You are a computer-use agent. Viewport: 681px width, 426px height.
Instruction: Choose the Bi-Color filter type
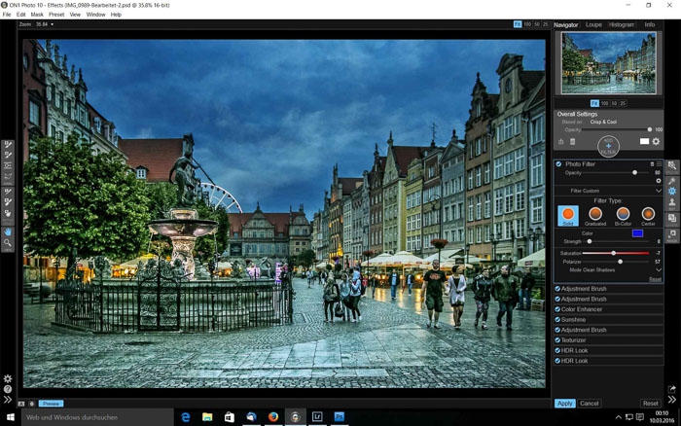click(x=623, y=214)
